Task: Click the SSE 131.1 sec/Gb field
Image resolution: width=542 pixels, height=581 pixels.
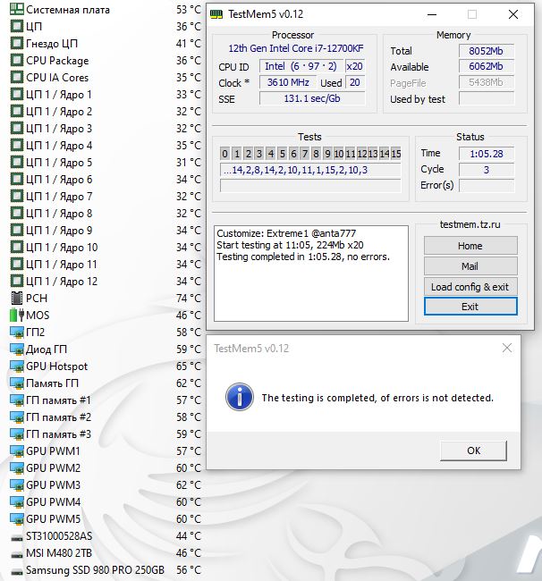Action: pyautogui.click(x=312, y=98)
